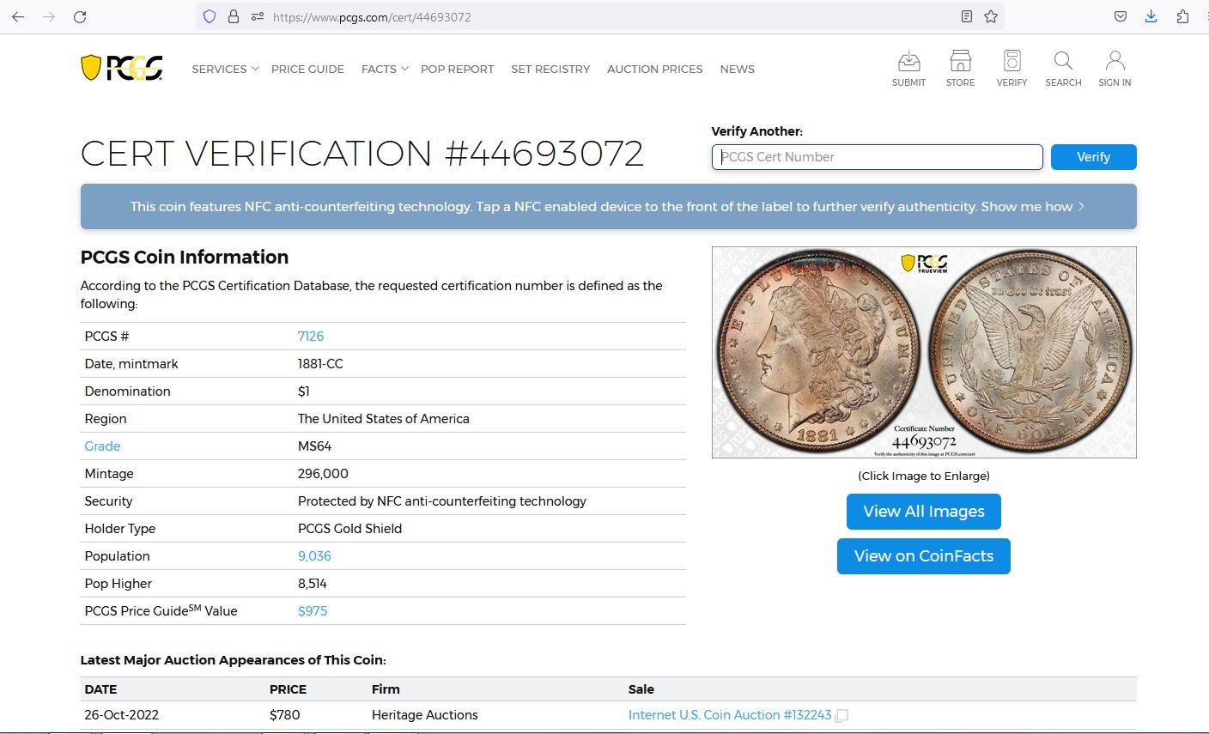Open the Set Registry menu item
The height and width of the screenshot is (734, 1209).
coord(550,69)
